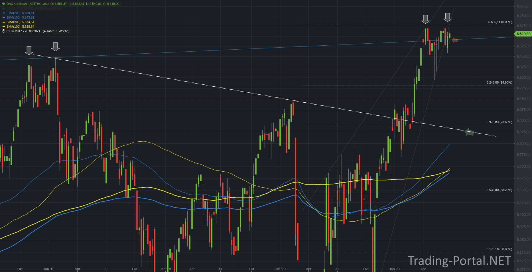
Task: Click the '(4 Jahre, 1 Woche)' duration text
Action: pos(56,31)
